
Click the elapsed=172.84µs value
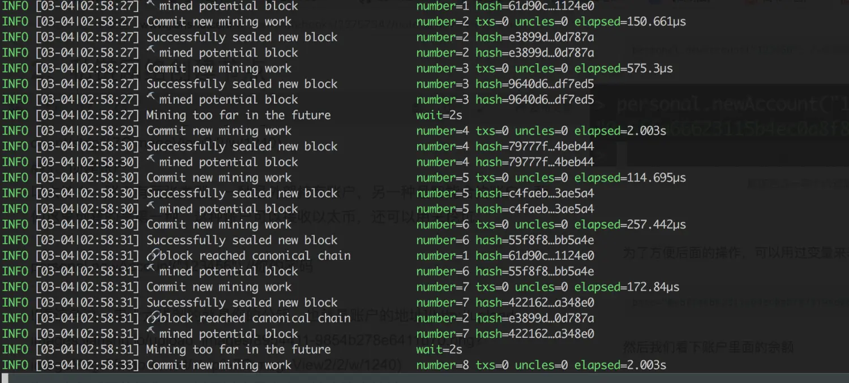[627, 287]
